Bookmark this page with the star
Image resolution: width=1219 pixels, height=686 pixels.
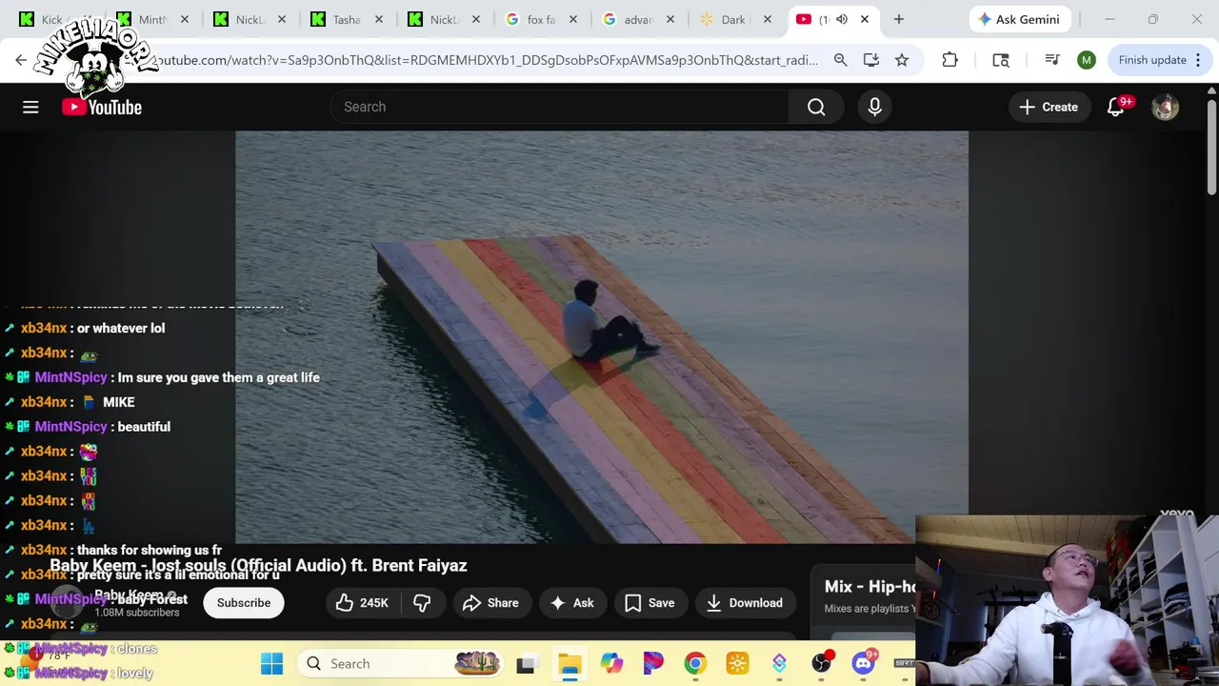pos(901,60)
